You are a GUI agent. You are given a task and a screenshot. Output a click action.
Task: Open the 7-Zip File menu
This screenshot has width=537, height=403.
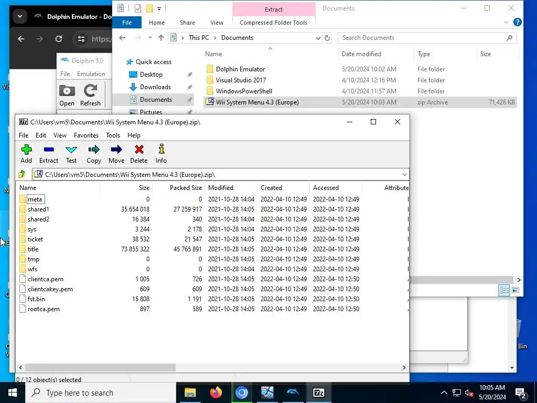[x=24, y=135]
